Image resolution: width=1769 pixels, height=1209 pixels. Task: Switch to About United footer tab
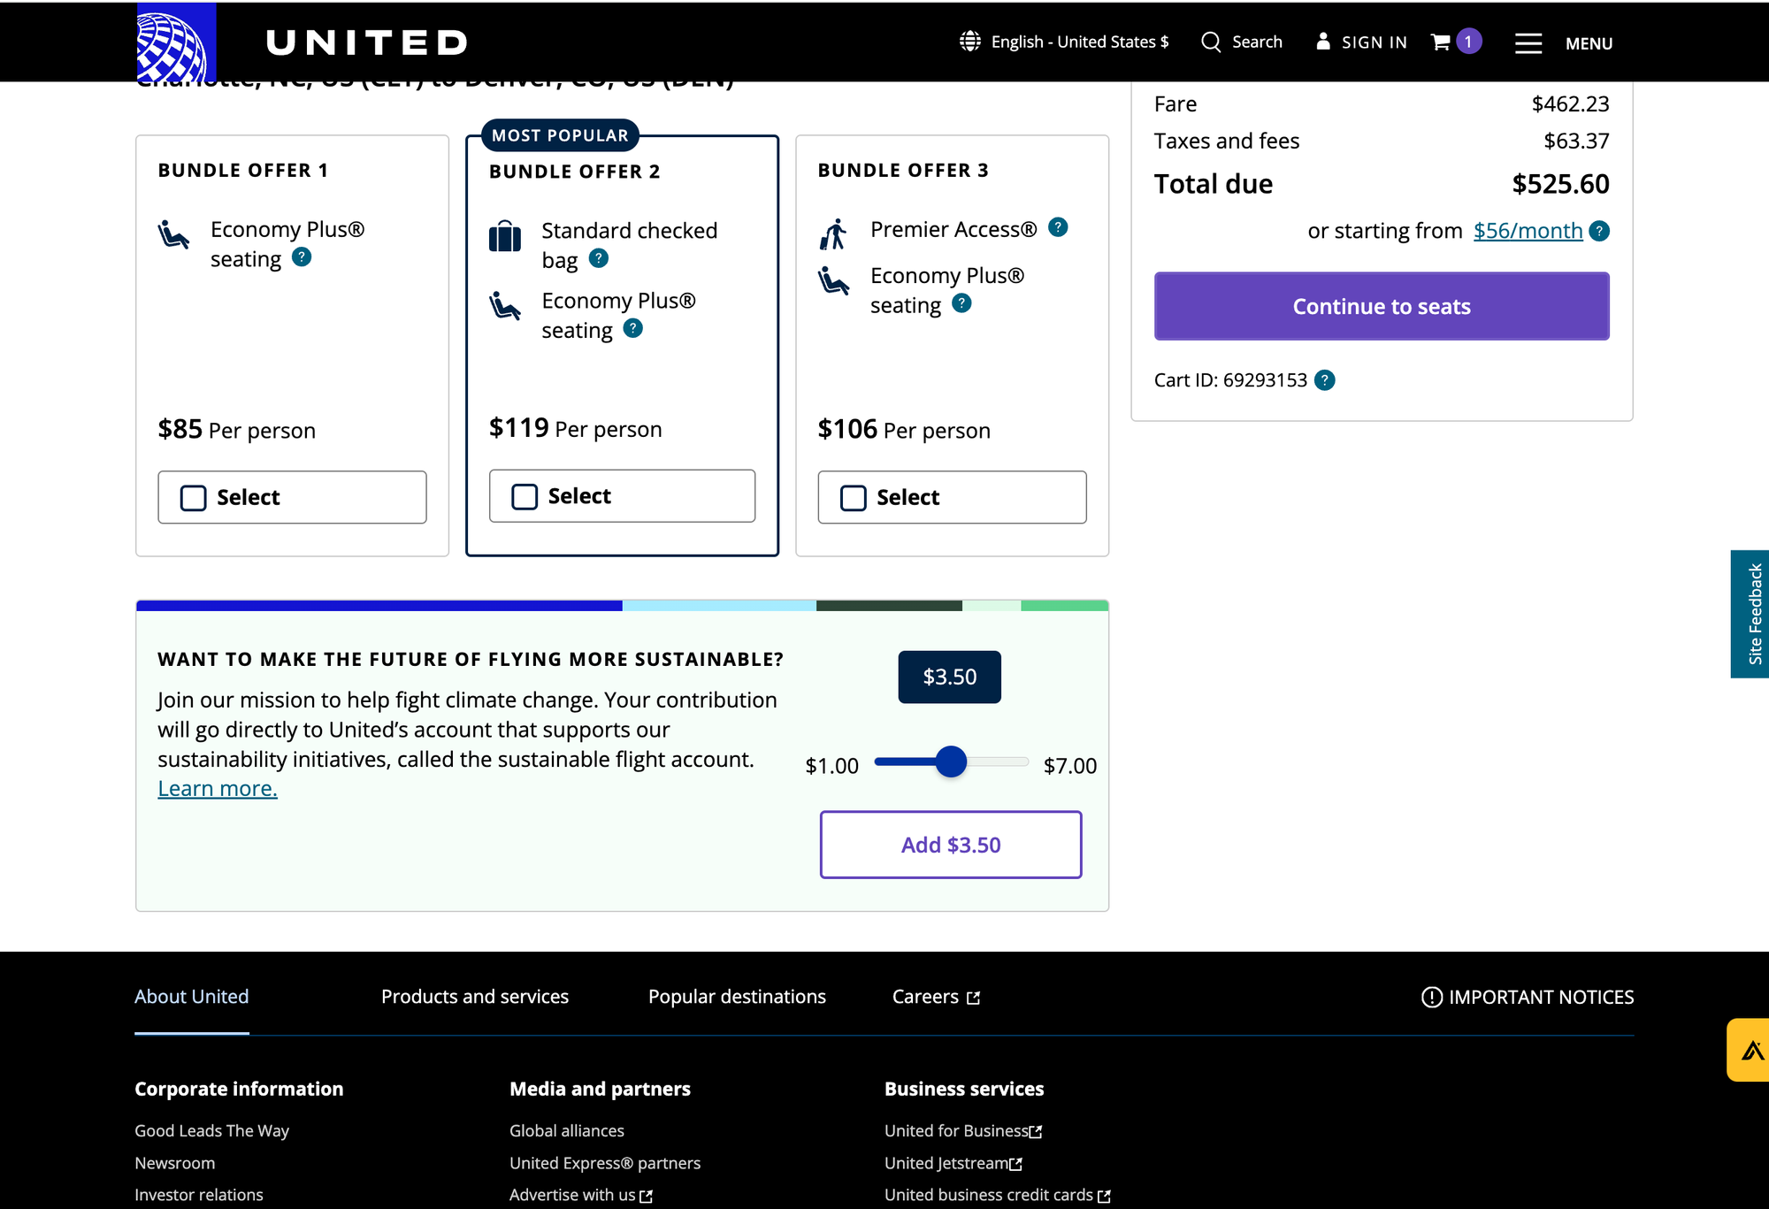191,997
